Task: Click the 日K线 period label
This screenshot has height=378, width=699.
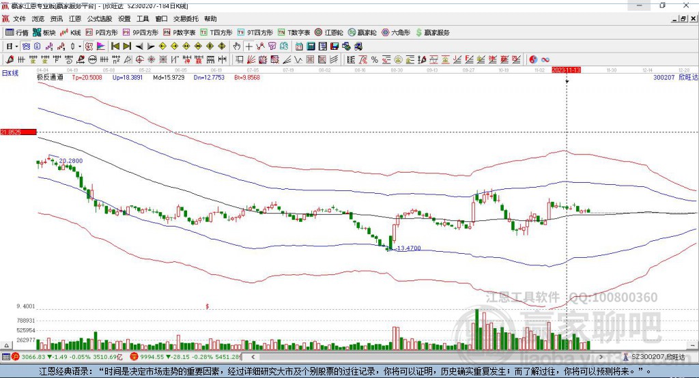Action: point(10,74)
